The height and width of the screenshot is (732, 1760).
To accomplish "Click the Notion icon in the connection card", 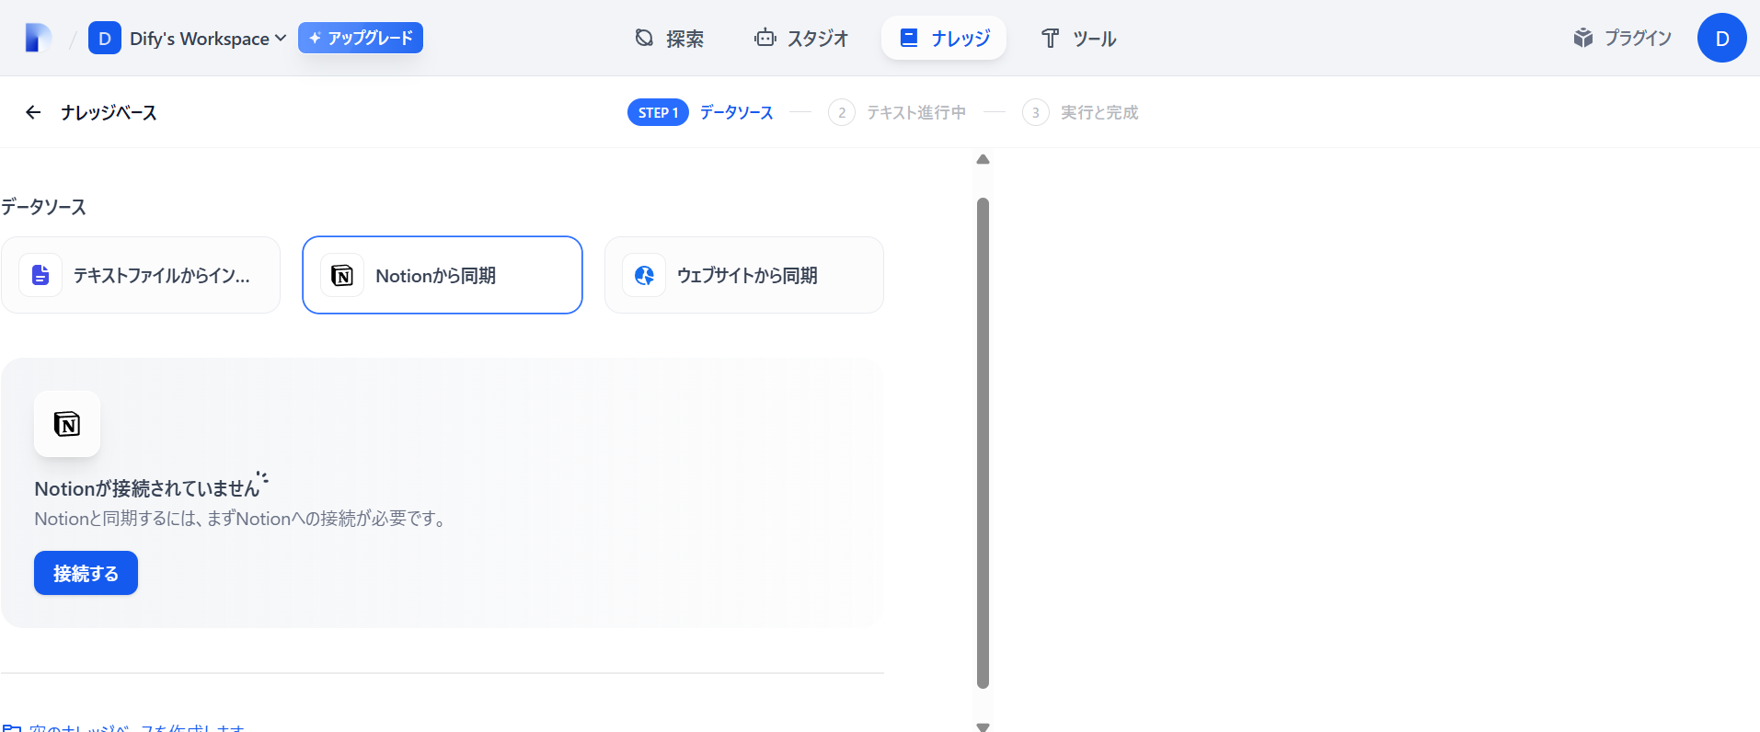I will pos(67,424).
